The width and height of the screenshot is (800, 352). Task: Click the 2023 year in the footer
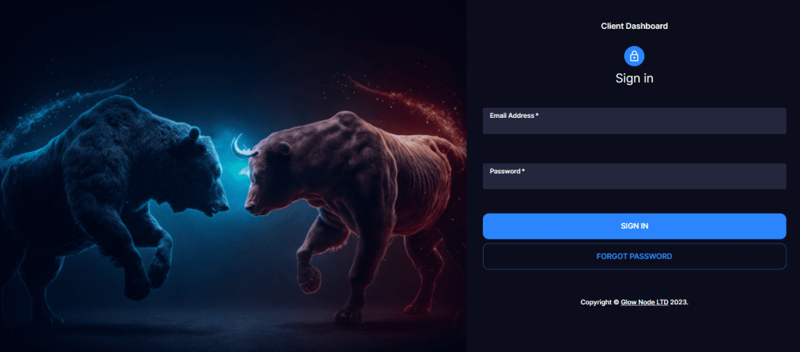coord(679,302)
